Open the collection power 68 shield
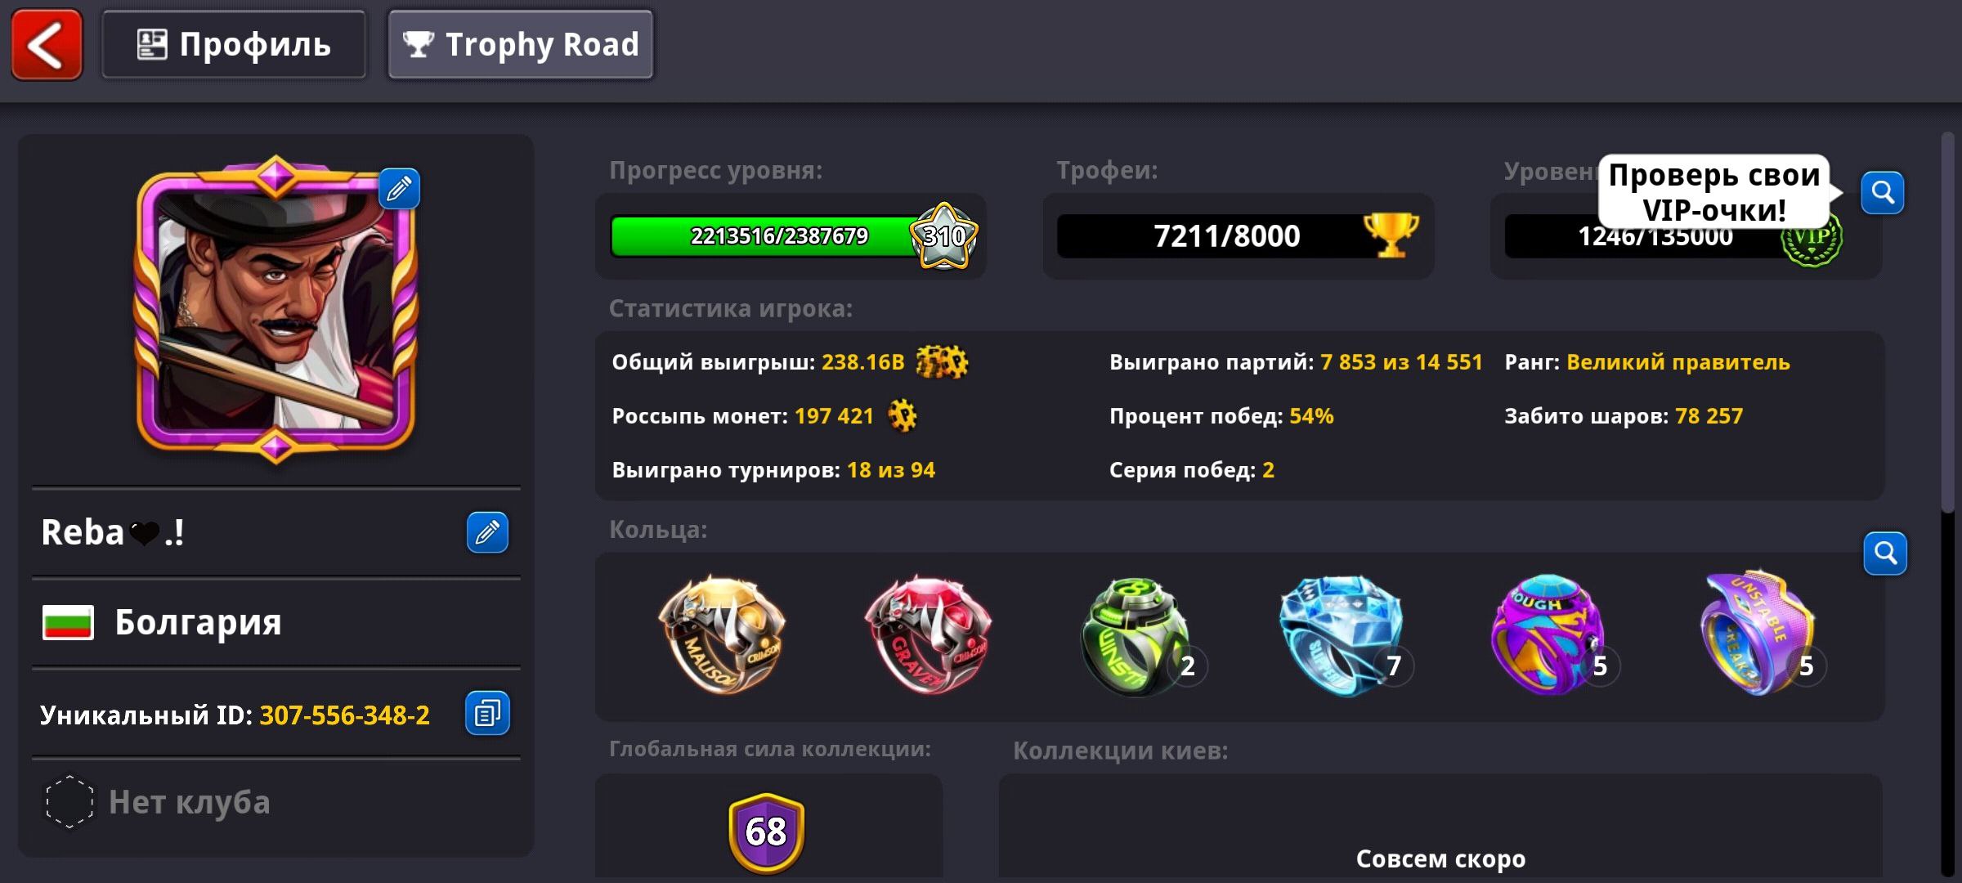Image resolution: width=1962 pixels, height=883 pixels. click(x=766, y=832)
